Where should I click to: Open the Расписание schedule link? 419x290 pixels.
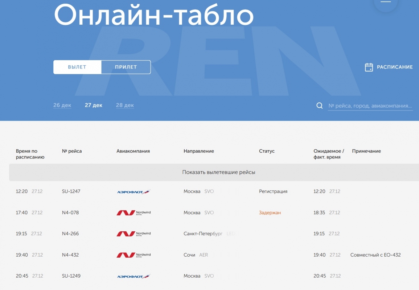(x=394, y=67)
